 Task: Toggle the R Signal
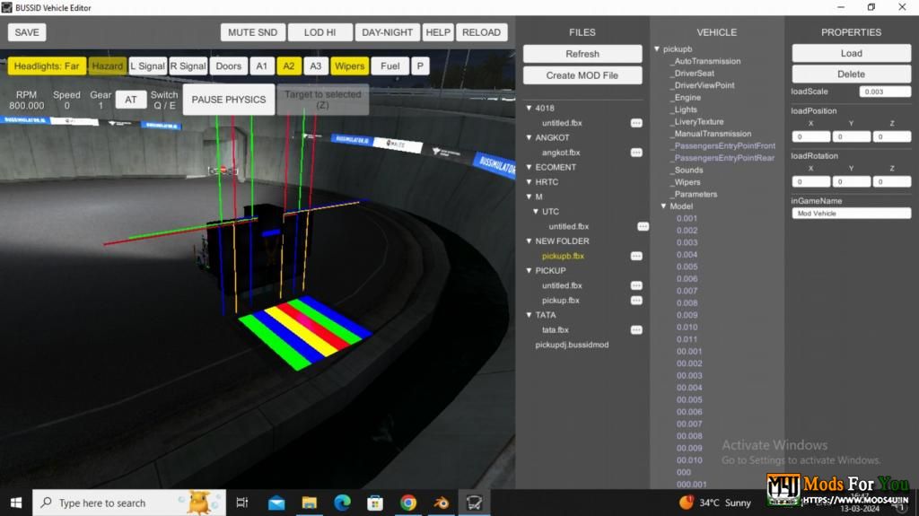click(188, 66)
